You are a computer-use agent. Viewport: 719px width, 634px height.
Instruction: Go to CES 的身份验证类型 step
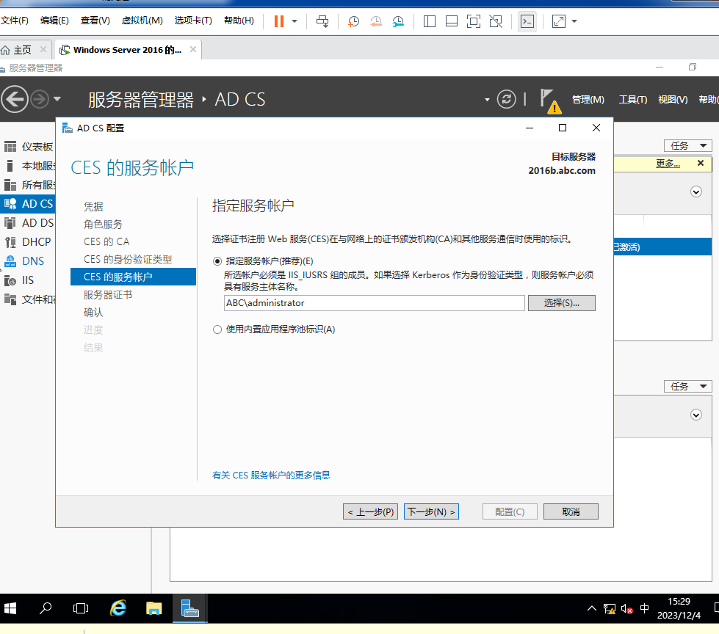(x=128, y=259)
